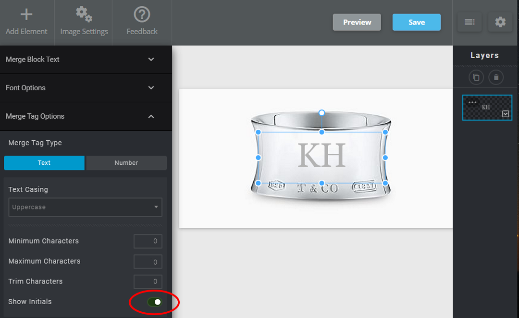
Task: Expand the Merge Block Text section
Action: [86, 60]
